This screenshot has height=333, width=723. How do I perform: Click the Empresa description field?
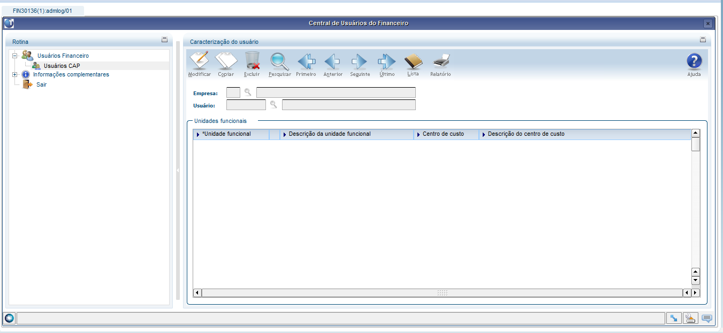[x=336, y=92]
